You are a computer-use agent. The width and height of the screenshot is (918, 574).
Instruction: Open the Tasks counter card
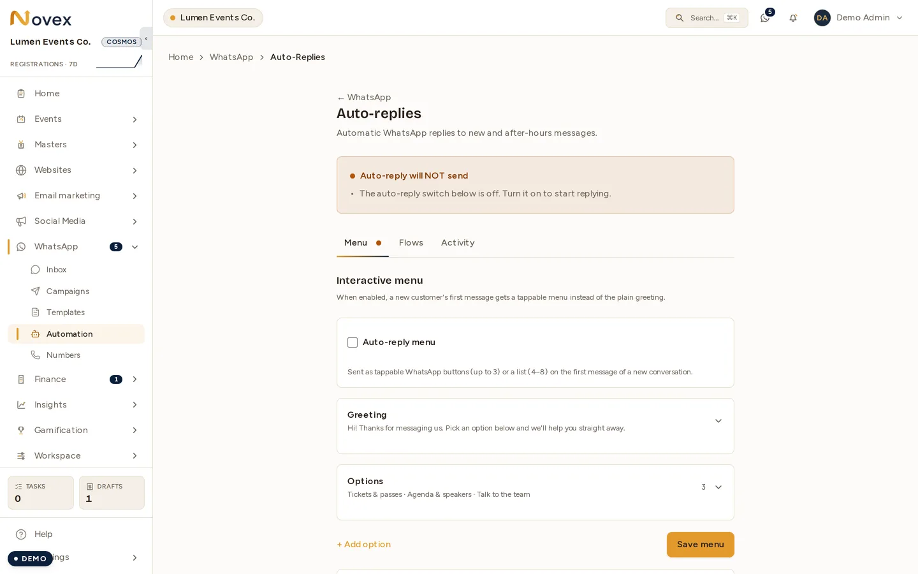(x=41, y=493)
